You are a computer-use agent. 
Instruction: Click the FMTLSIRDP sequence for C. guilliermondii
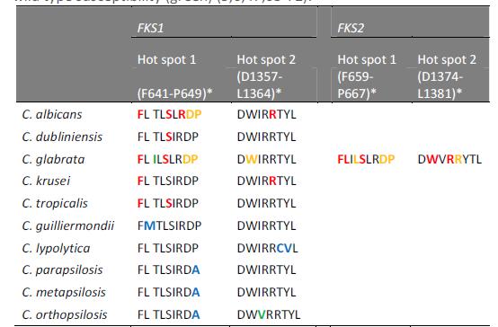coord(169,225)
